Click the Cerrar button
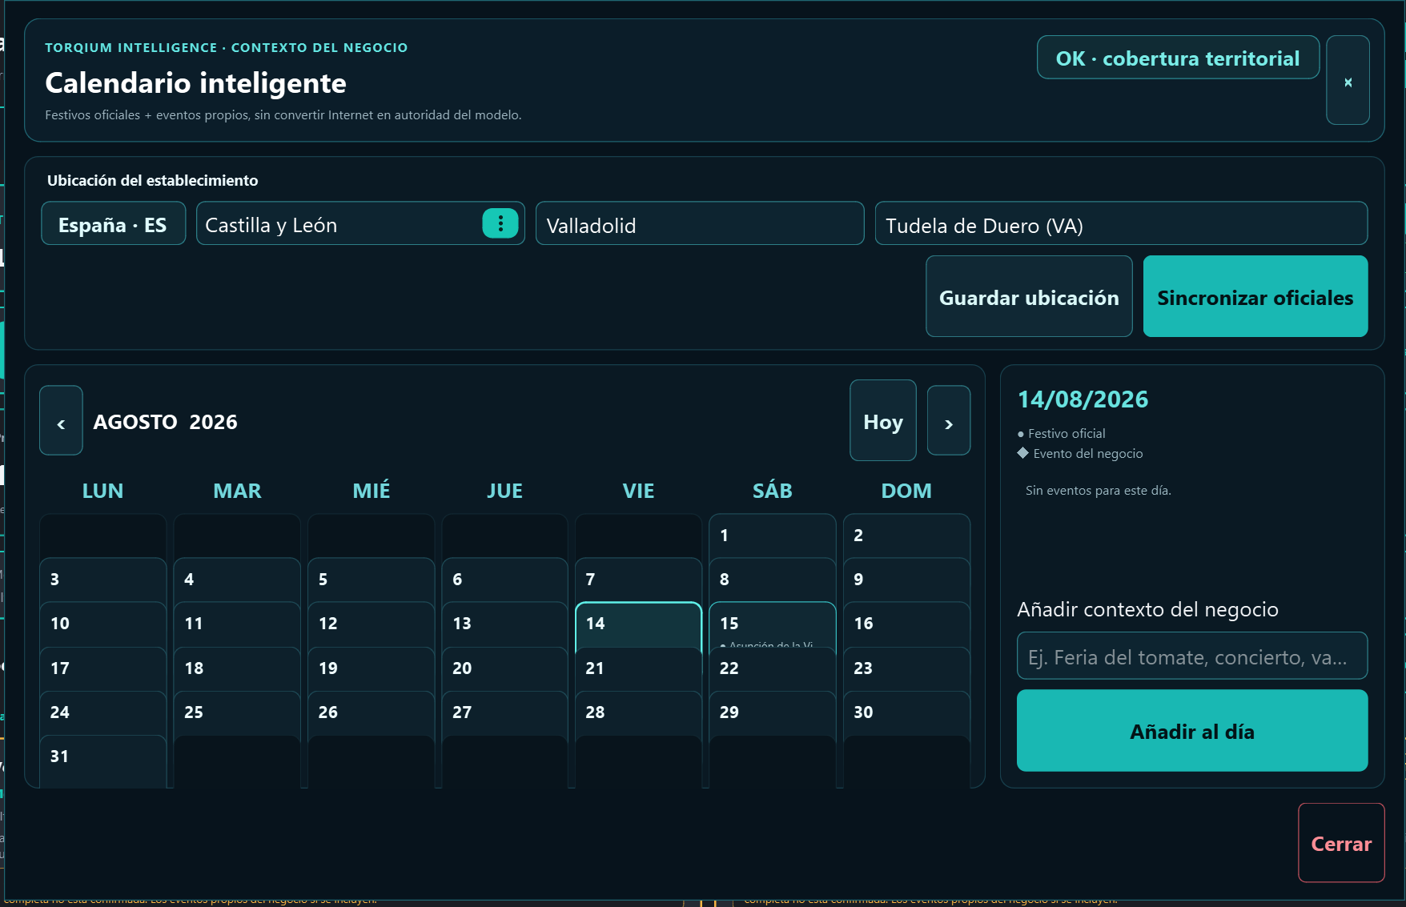Image resolution: width=1406 pixels, height=907 pixels. pyautogui.click(x=1341, y=843)
